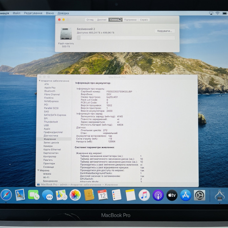This screenshot has height=228, width=228.
Task: Select Bluetooth in the sidebar
Action: coord(50,91)
